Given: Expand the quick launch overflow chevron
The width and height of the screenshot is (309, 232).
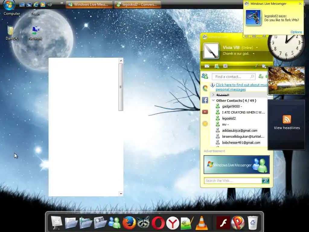Looking at the screenshot, I should click(x=62, y=3).
